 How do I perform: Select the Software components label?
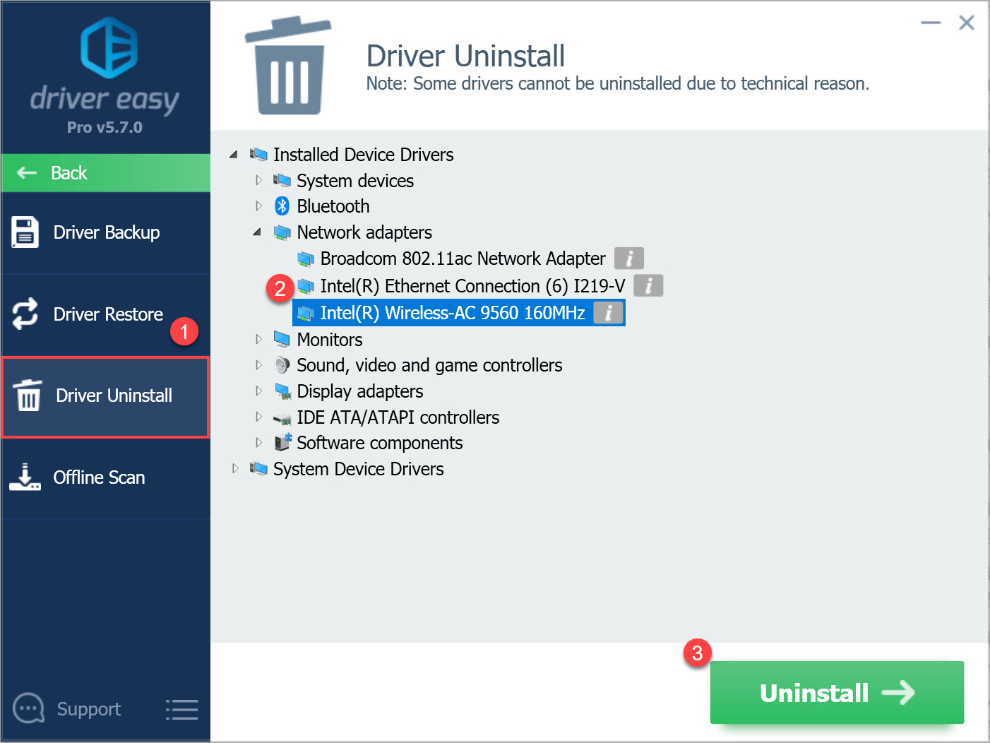coord(380,443)
